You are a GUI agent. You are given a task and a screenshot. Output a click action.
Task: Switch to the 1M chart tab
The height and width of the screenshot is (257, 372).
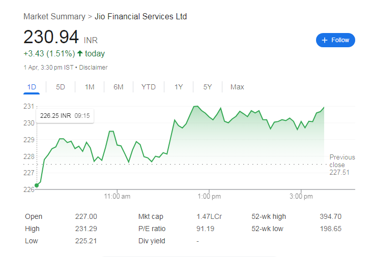[x=90, y=87]
